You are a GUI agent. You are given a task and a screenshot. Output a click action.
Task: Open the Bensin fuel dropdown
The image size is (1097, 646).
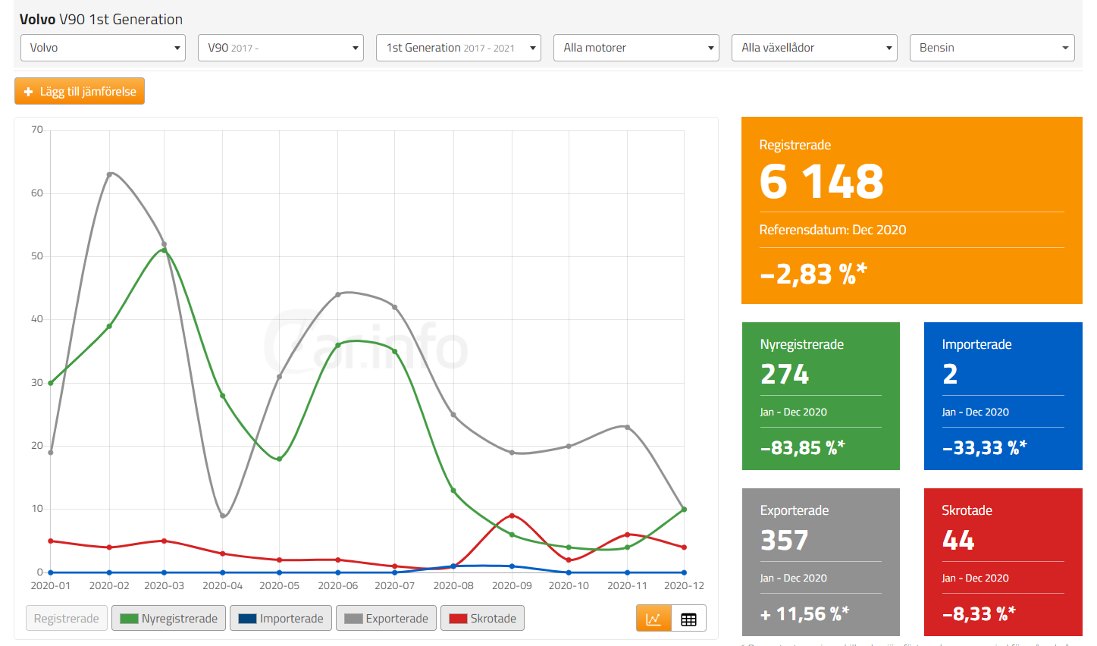[x=992, y=48]
